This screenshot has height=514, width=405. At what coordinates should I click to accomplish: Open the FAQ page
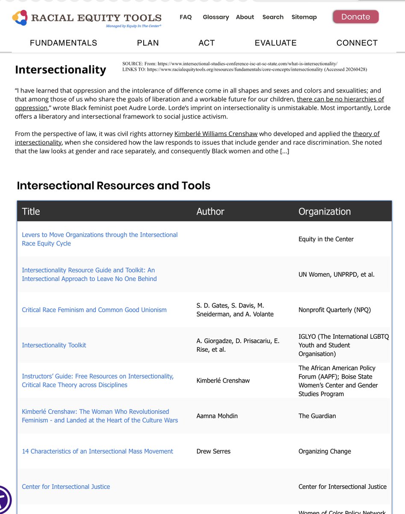[186, 17]
